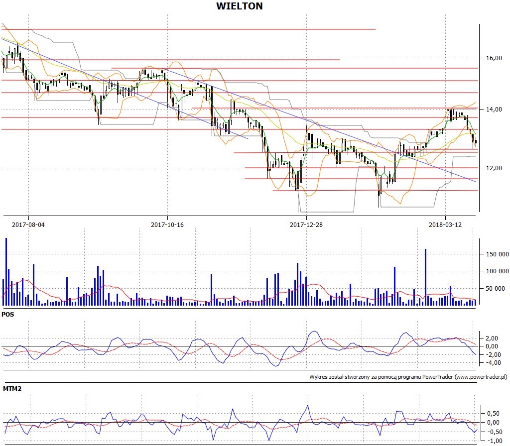The width and height of the screenshot is (510, 446).
Task: Select the 2017-10-16 date label
Action: click(x=167, y=224)
